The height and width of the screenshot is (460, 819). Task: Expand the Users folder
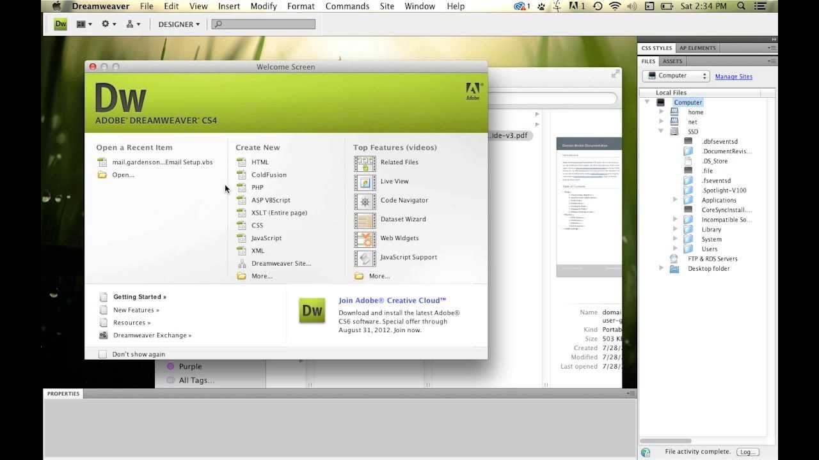(675, 249)
